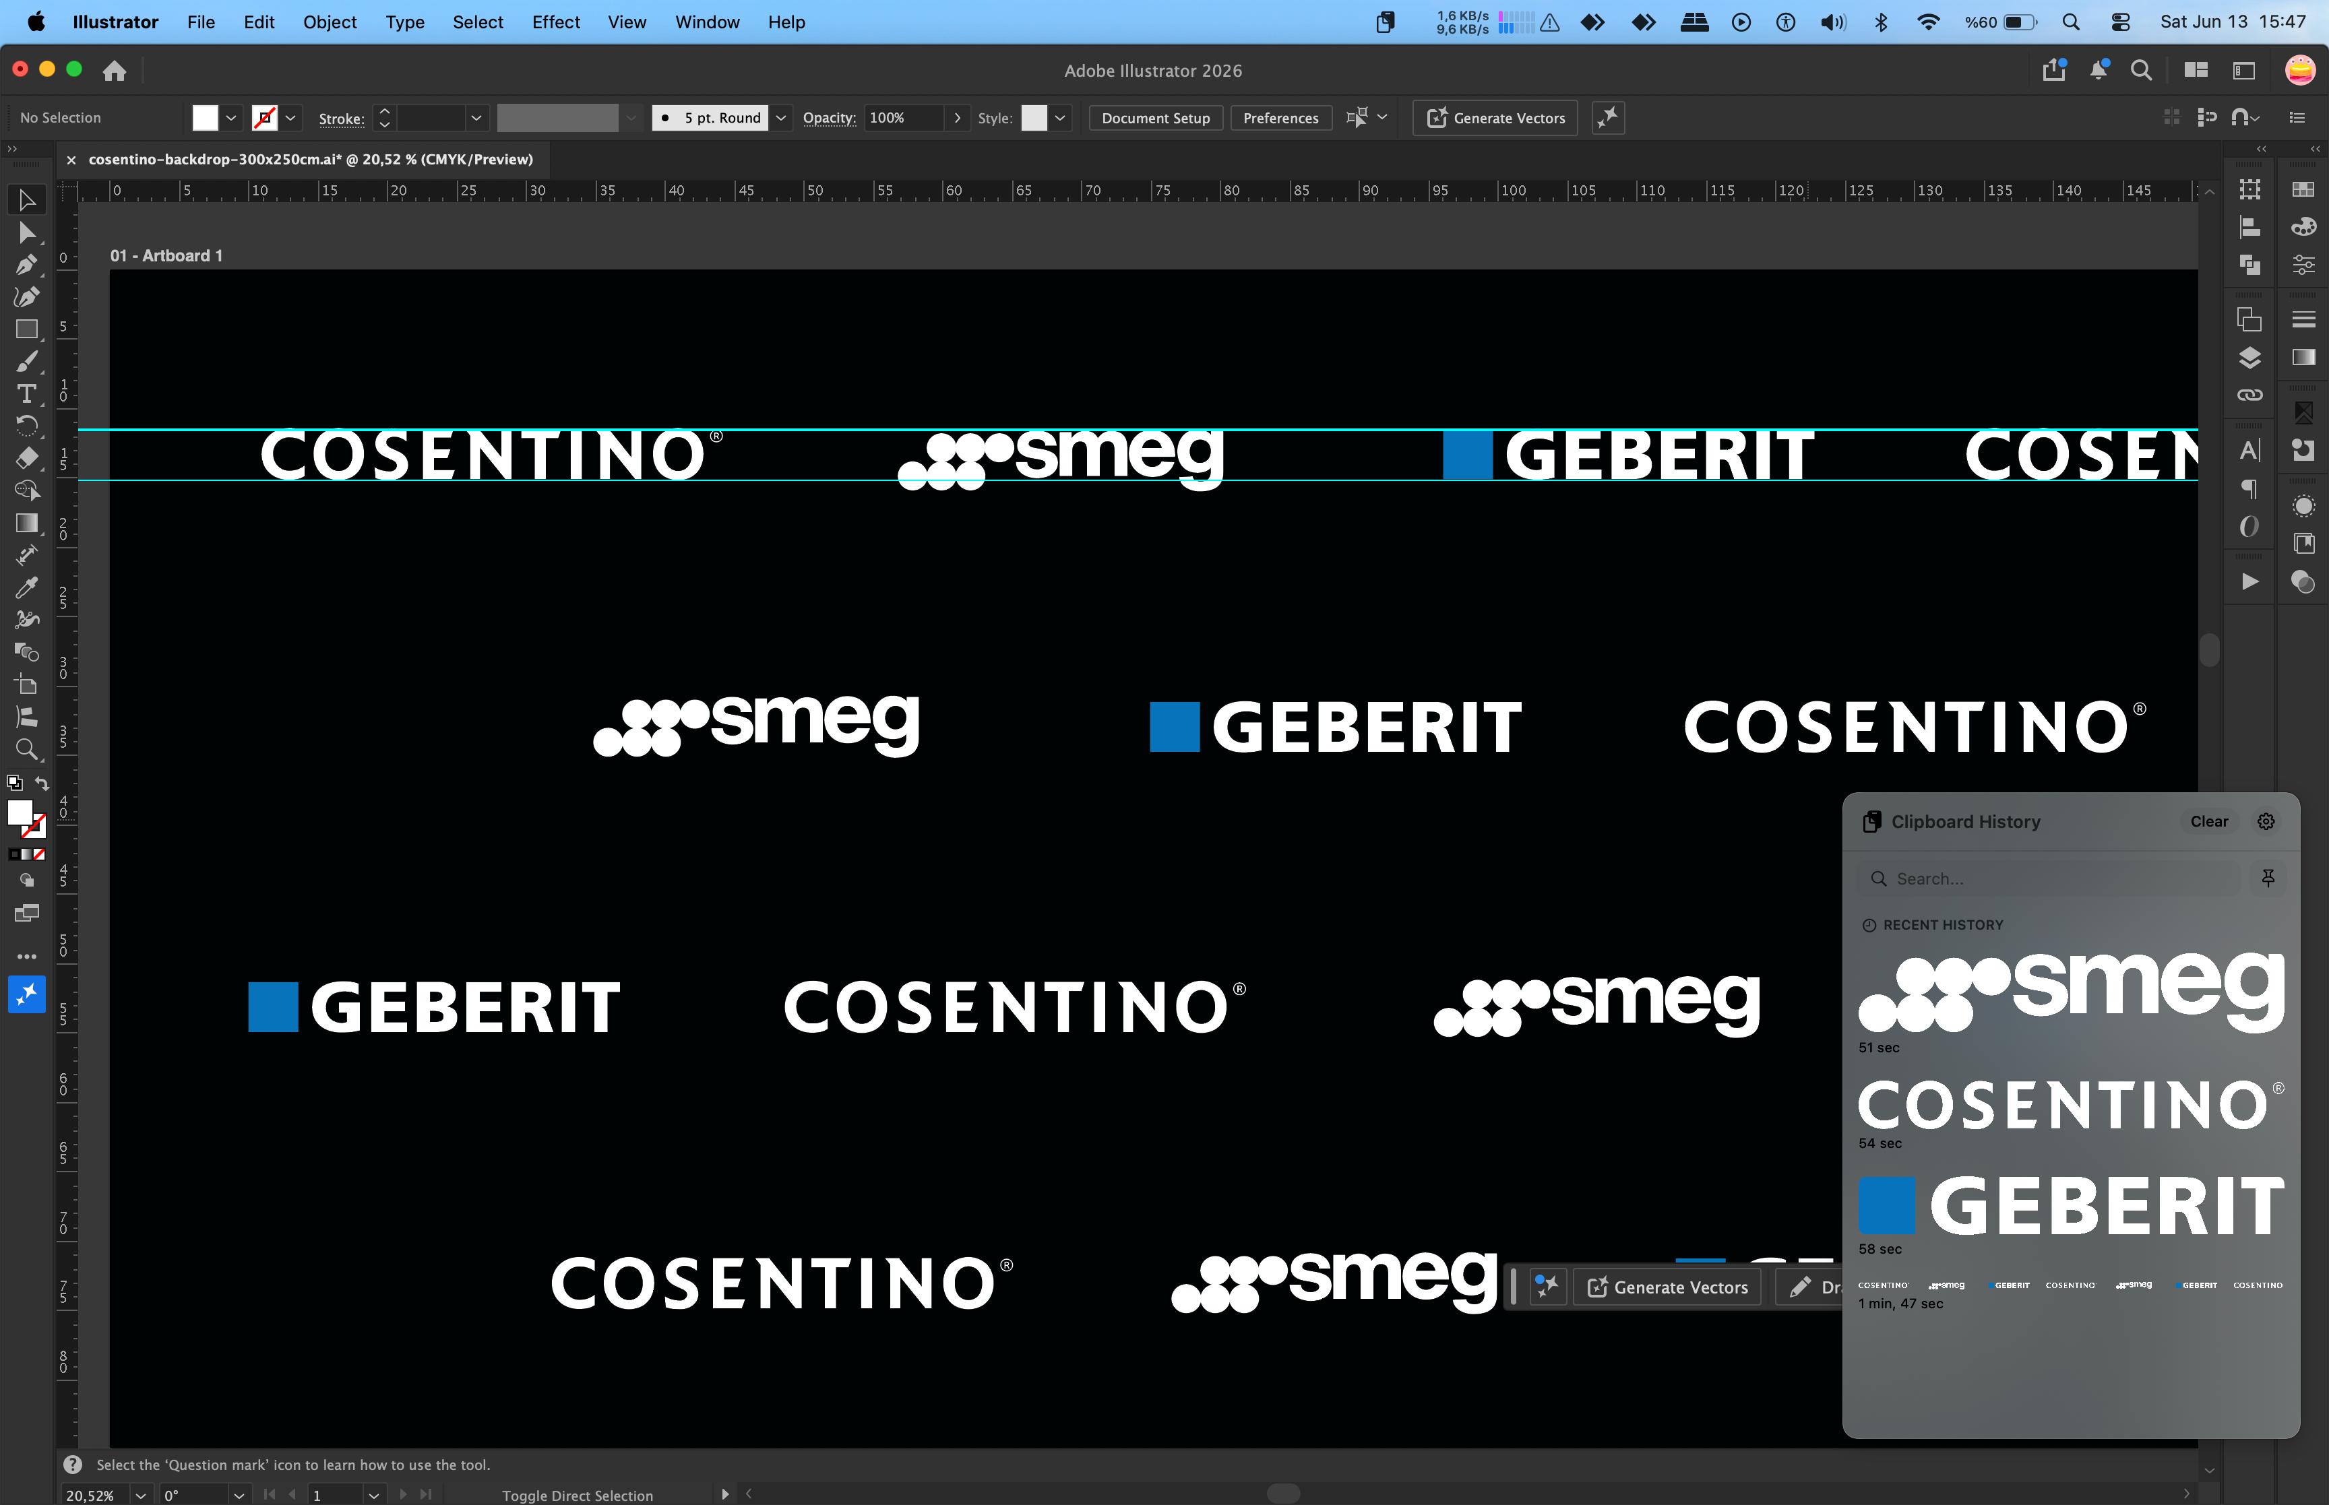
Task: Open the Color palette panel
Action: coord(2303,227)
